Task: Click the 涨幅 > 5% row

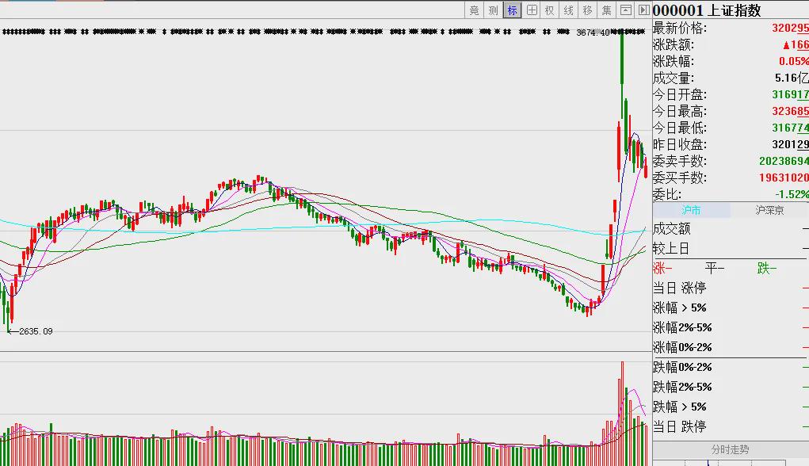Action: pyautogui.click(x=730, y=308)
